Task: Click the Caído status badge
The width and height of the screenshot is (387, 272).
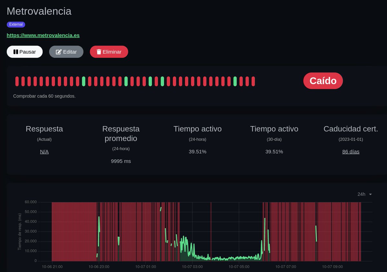Action: pos(323,81)
